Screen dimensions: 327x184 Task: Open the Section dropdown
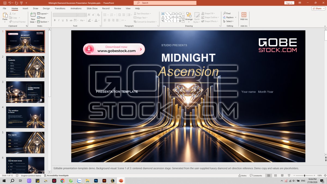(x=43, y=22)
